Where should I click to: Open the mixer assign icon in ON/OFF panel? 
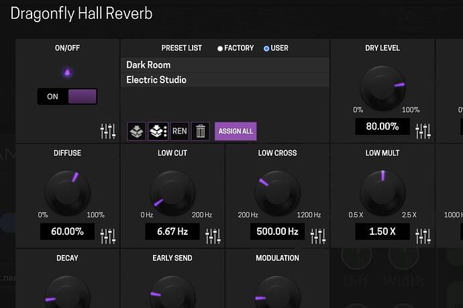click(108, 131)
